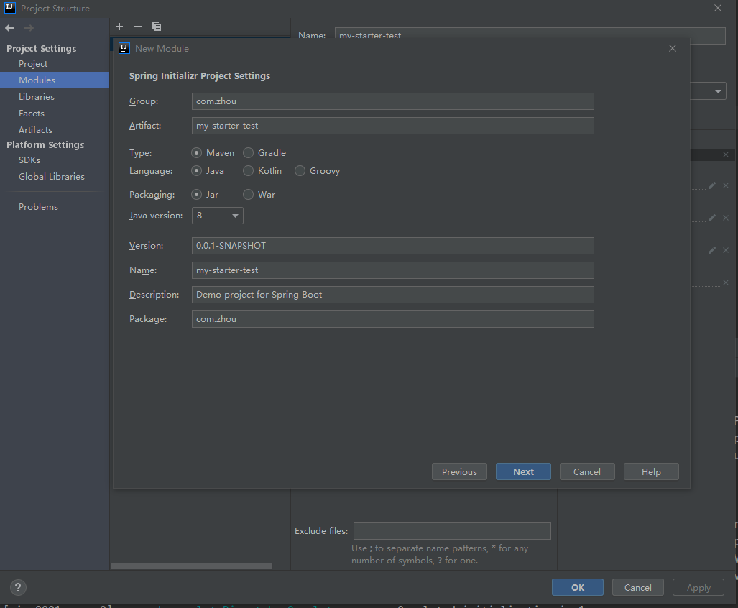The image size is (738, 608).
Task: Close the New Module dialog
Action: coord(673,48)
